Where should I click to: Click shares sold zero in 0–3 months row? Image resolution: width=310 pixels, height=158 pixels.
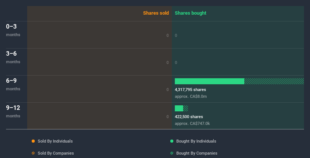[168, 35]
